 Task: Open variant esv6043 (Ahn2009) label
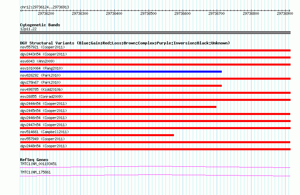coord(37,61)
